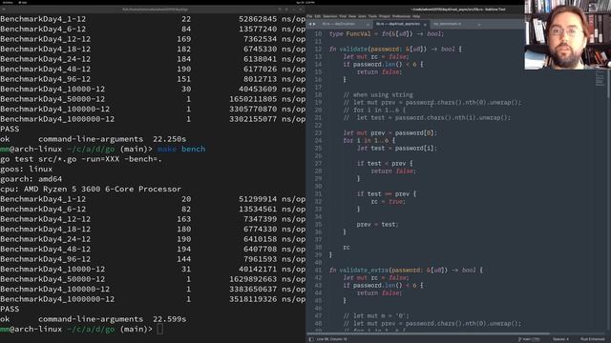This screenshot has width=611, height=343.
Task: Click the terminal prompt cursor at the bottom
Action: tap(159, 330)
